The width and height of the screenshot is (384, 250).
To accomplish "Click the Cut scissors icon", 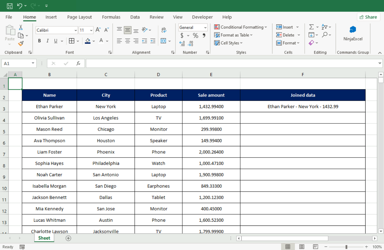I will [x=21, y=27].
